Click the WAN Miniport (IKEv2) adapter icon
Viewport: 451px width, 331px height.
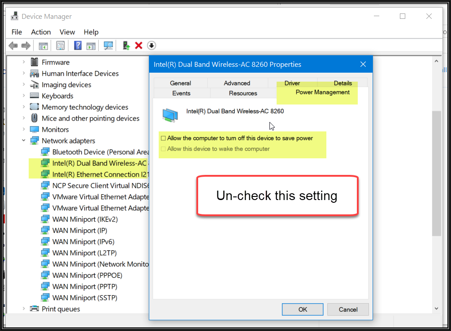pyautogui.click(x=45, y=219)
